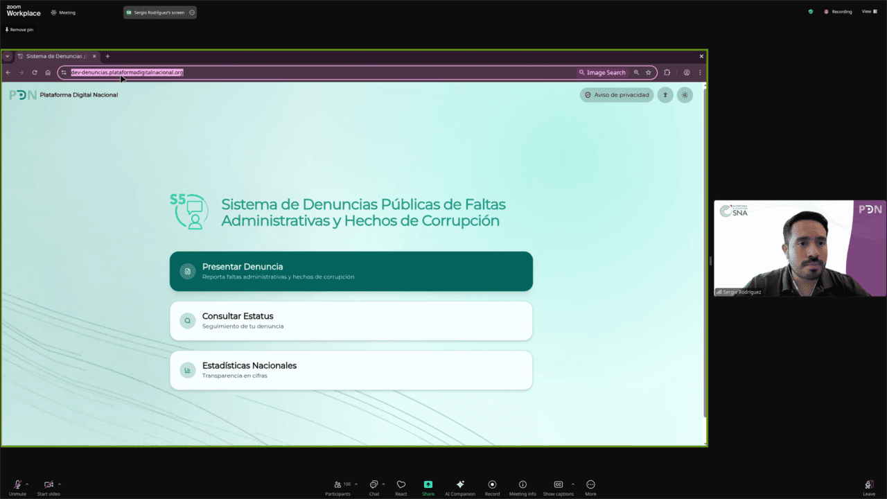Expand the audio options chevron beside Unmute
This screenshot has height=499, width=887.
pos(27,484)
